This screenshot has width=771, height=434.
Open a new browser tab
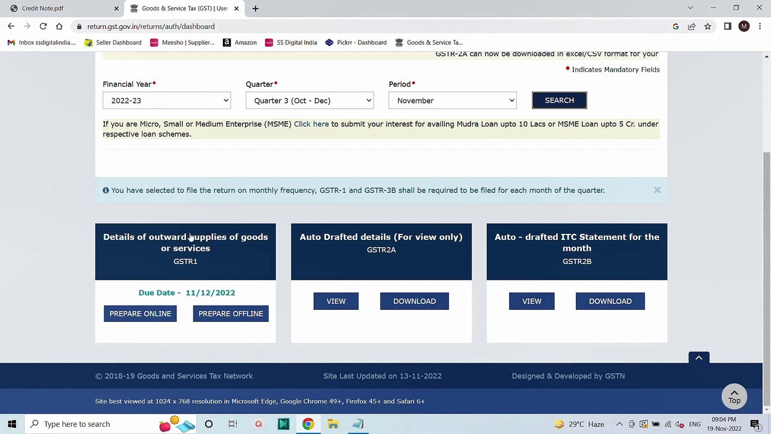tap(255, 8)
